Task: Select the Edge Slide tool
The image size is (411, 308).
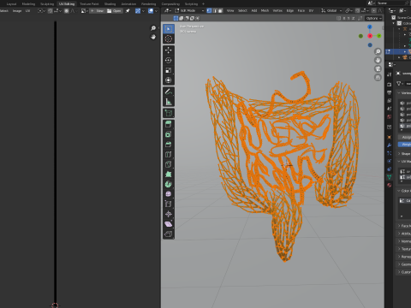Action: click(x=169, y=204)
